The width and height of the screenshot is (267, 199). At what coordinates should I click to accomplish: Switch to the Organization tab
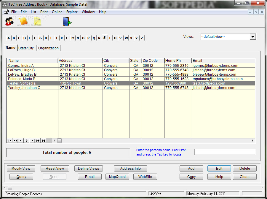[x=48, y=48]
